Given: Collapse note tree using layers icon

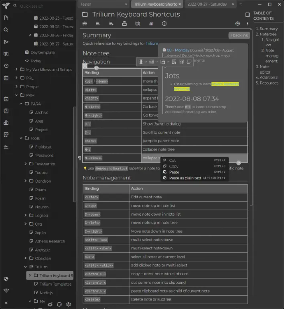Looking at the screenshot, I should pyautogui.click(x=50, y=304).
